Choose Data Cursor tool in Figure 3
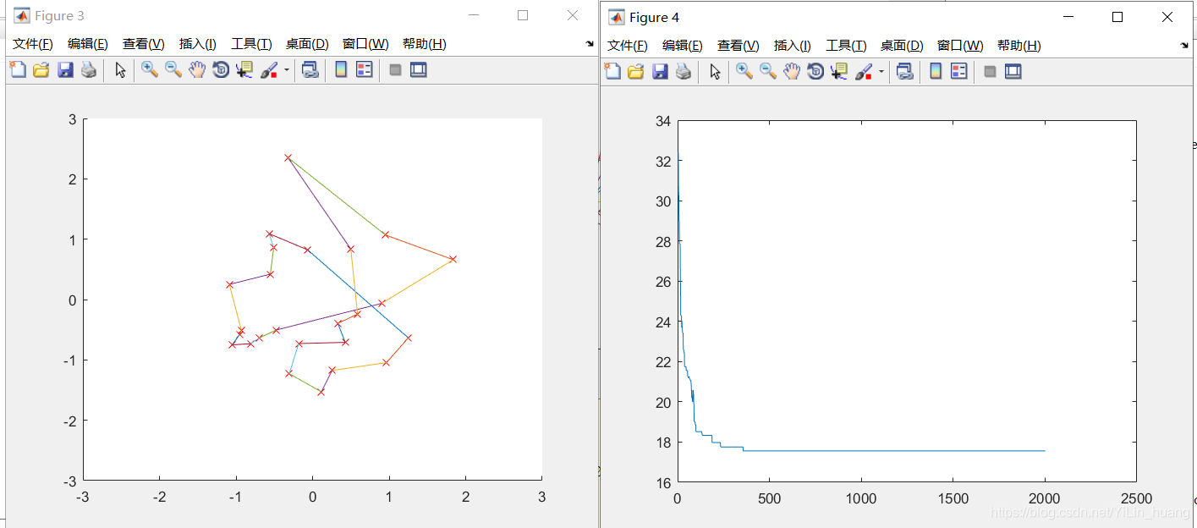The width and height of the screenshot is (1197, 528). (244, 70)
